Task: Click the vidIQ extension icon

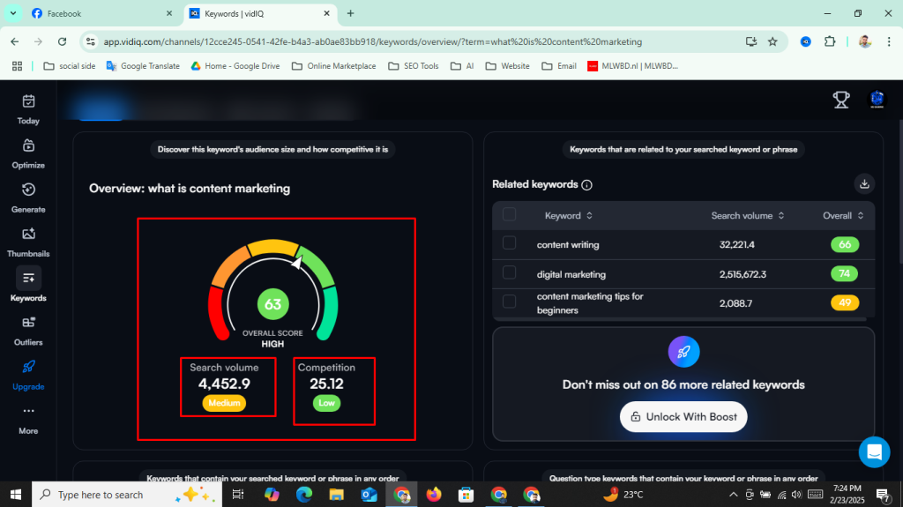Action: (x=806, y=41)
